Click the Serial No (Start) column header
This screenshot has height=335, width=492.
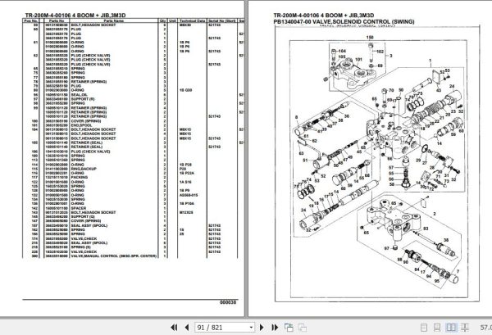222,21
